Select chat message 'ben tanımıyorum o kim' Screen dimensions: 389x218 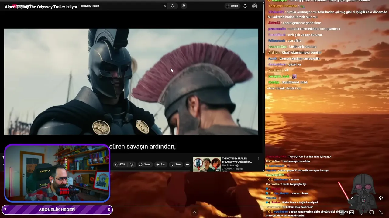click(x=296, y=161)
